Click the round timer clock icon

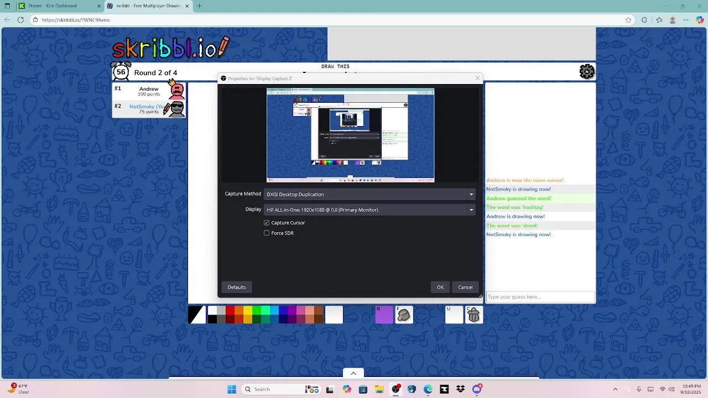coord(121,72)
